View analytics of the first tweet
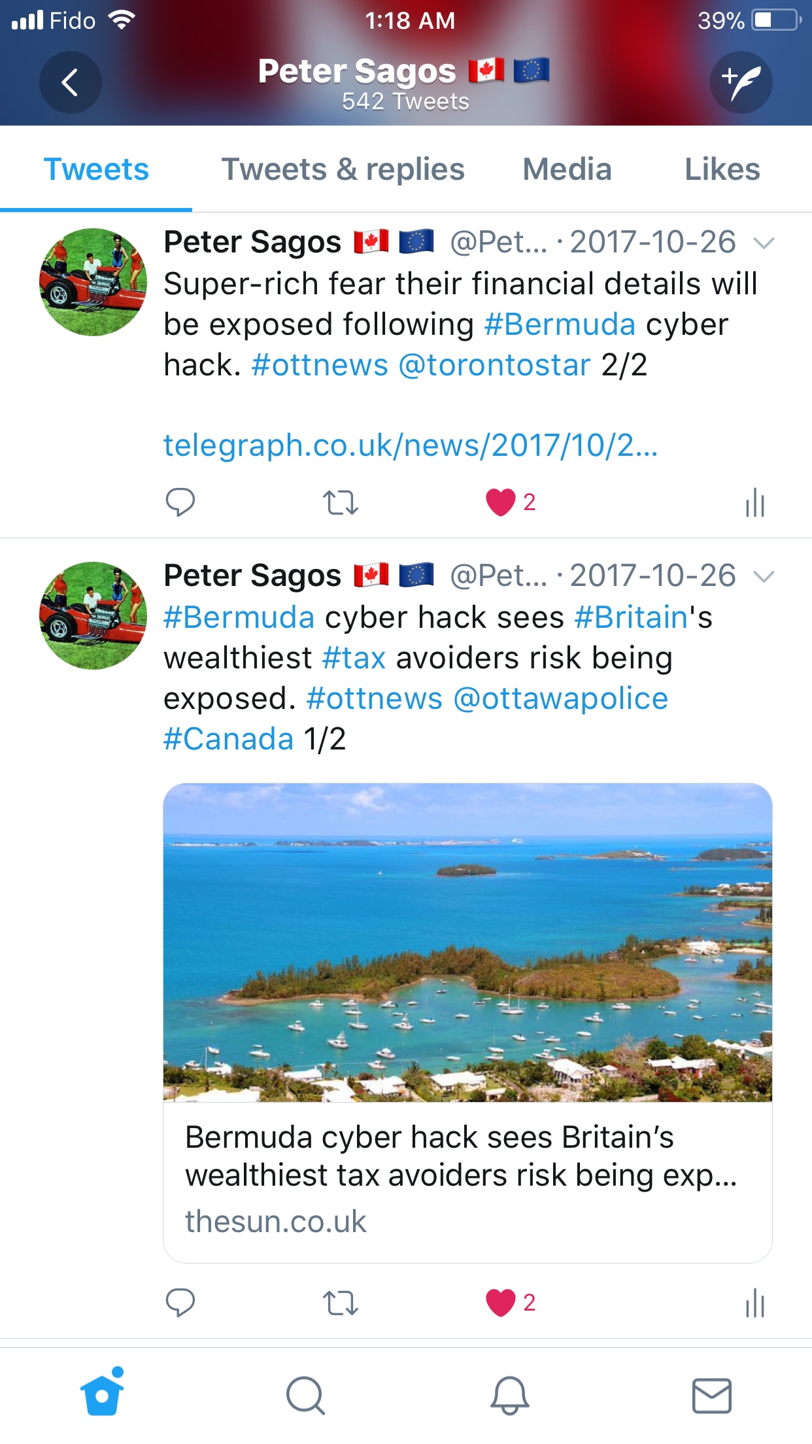812x1444 pixels. click(755, 502)
